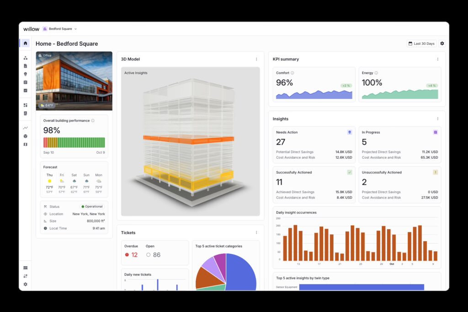Open the dashboard tiles icon in sidebar

coord(26,105)
